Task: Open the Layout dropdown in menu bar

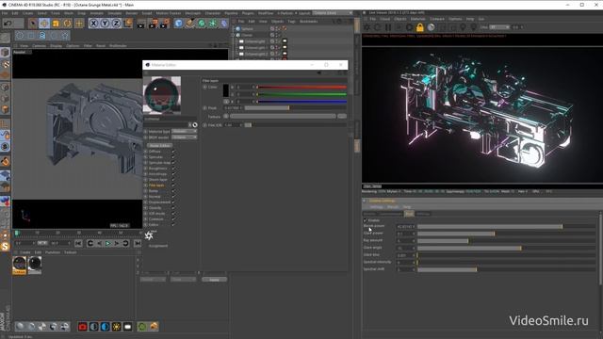Action: coord(333,13)
